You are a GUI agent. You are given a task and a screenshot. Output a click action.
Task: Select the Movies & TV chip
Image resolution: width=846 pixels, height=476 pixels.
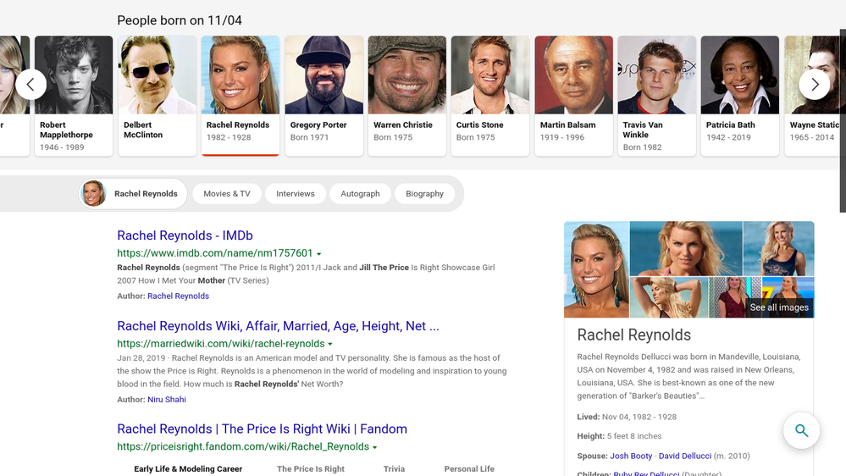pyautogui.click(x=227, y=194)
